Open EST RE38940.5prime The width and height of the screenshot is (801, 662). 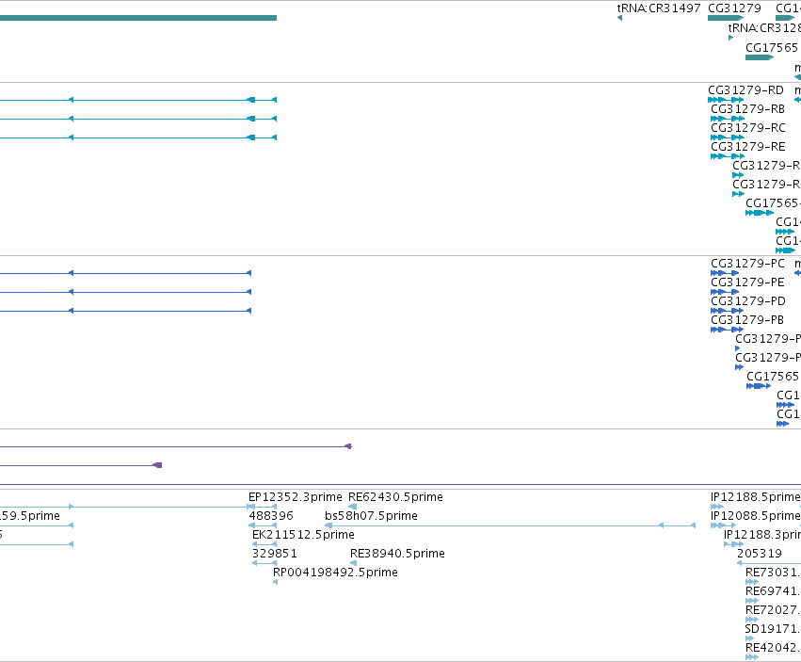pos(397,554)
